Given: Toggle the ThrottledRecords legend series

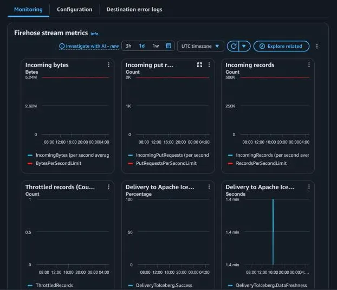Looking at the screenshot, I should tap(50, 285).
